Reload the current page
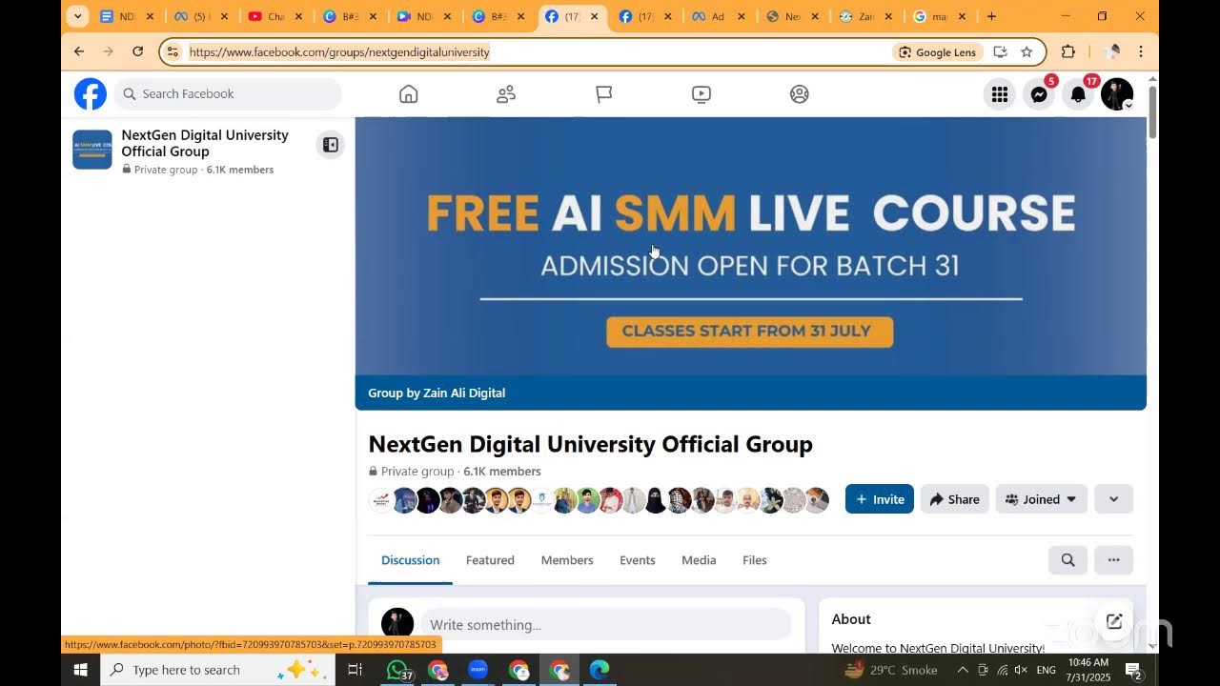Screen dimensions: 1220x686 pyautogui.click(x=137, y=51)
